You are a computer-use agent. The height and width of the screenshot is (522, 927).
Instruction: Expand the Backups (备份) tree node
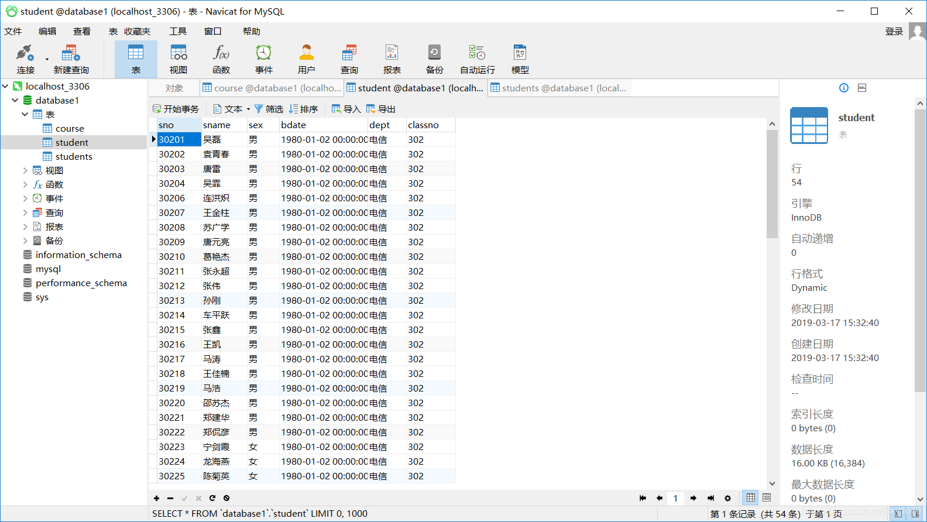point(25,241)
